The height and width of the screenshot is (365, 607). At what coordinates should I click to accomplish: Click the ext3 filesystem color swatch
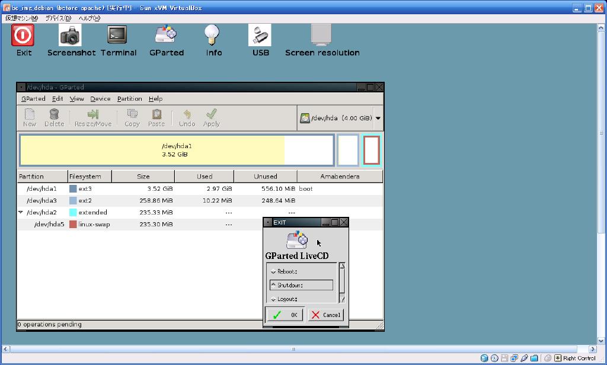(x=73, y=188)
